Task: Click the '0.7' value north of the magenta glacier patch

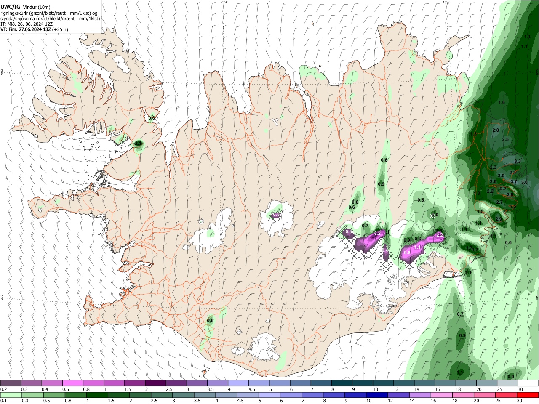Action: point(365,226)
